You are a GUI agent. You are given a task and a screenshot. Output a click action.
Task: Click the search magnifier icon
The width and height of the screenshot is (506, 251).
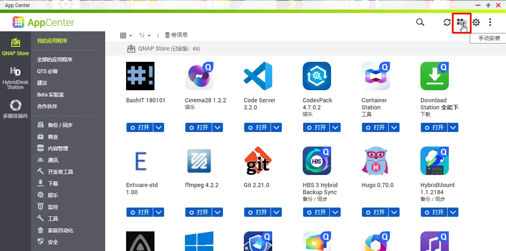[x=420, y=23]
